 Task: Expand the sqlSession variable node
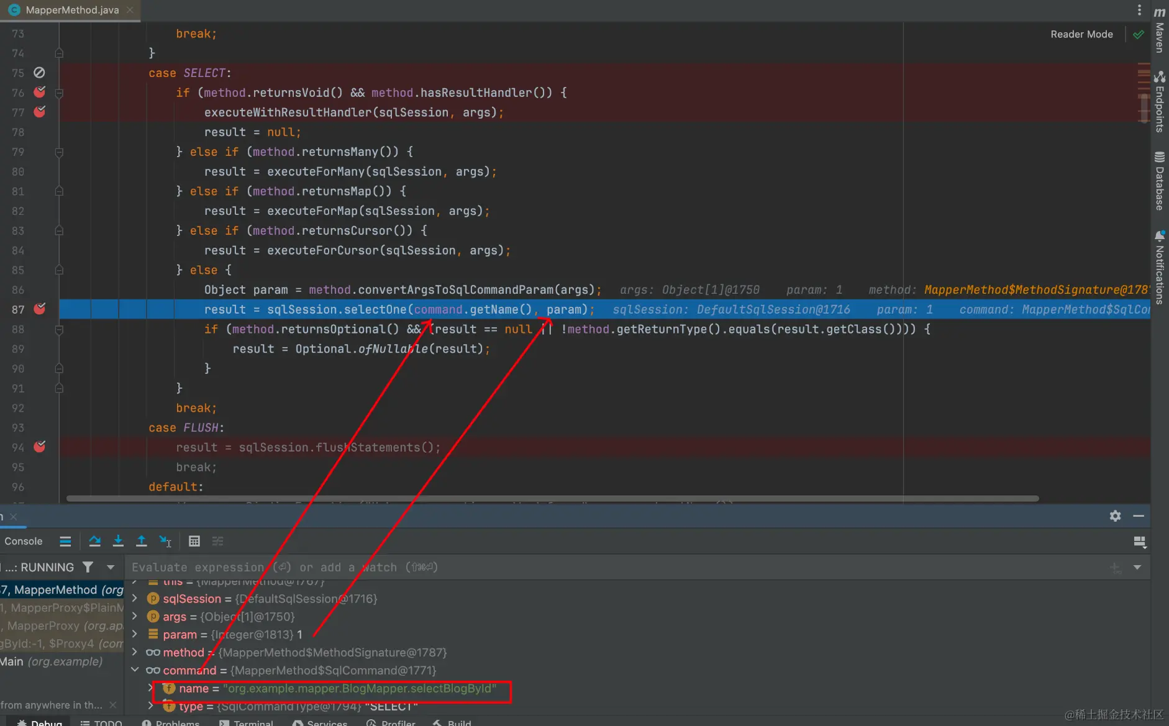(x=135, y=599)
